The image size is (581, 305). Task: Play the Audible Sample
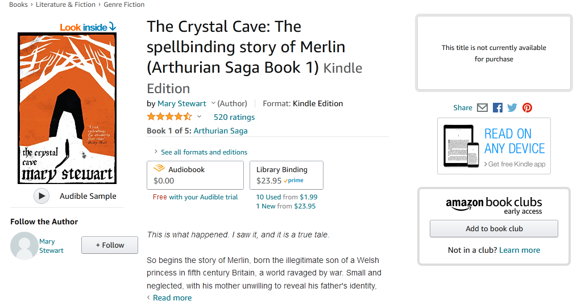click(41, 196)
